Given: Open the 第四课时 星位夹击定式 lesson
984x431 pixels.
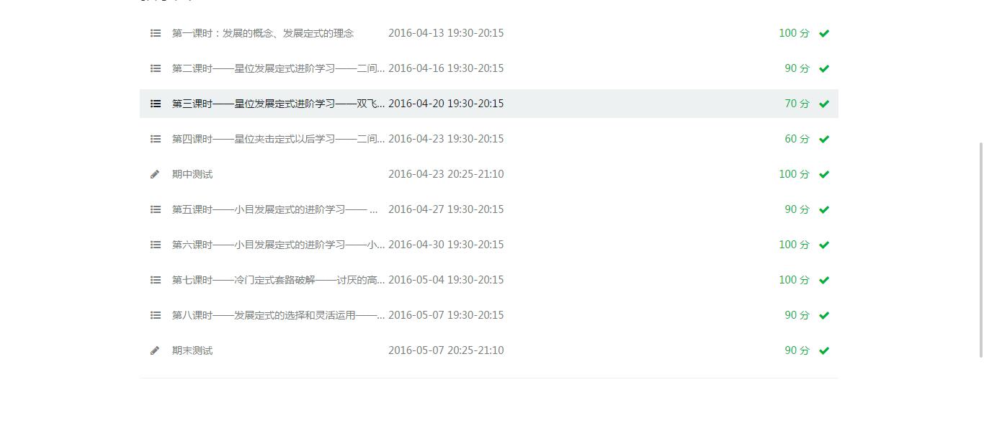Looking at the screenshot, I should coord(278,139).
